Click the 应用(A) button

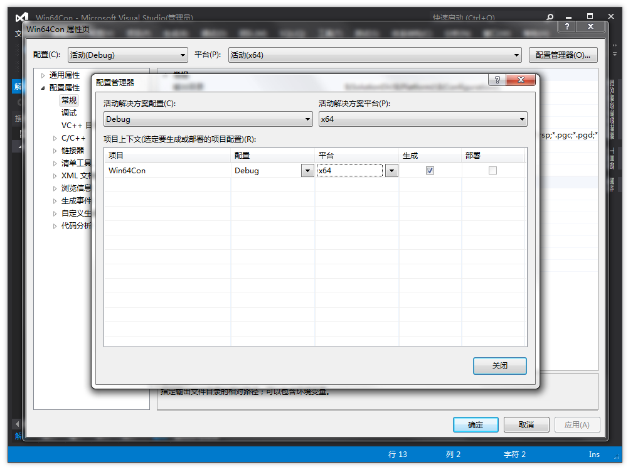(x=577, y=425)
